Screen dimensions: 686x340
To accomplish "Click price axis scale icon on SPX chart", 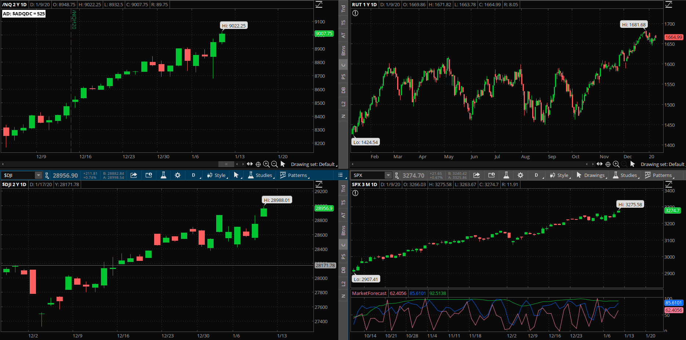I will 669,184.
